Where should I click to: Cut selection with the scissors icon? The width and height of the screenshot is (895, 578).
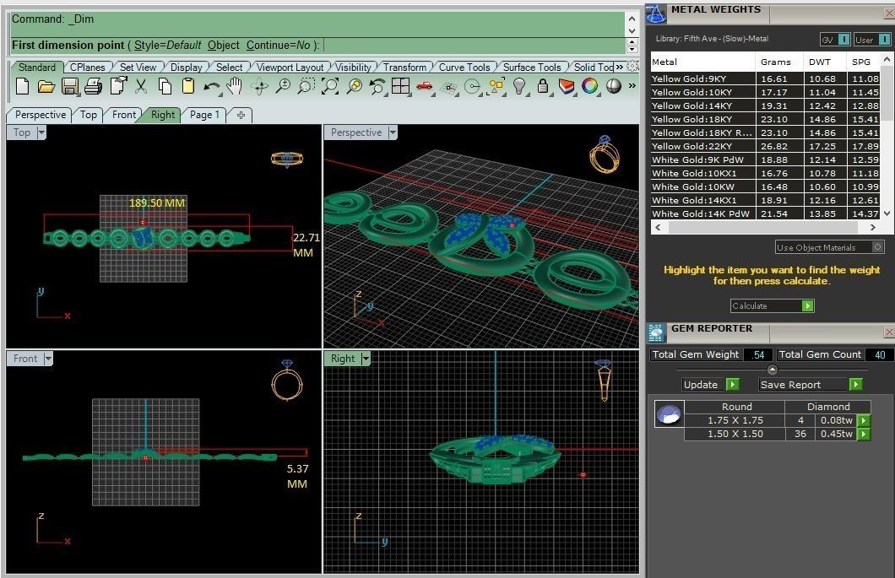click(x=141, y=86)
